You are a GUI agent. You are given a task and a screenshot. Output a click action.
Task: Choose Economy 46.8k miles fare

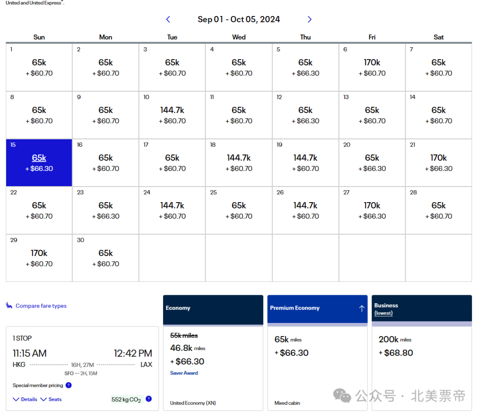click(x=213, y=368)
